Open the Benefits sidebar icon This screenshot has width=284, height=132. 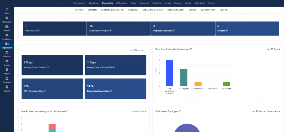tap(7, 27)
